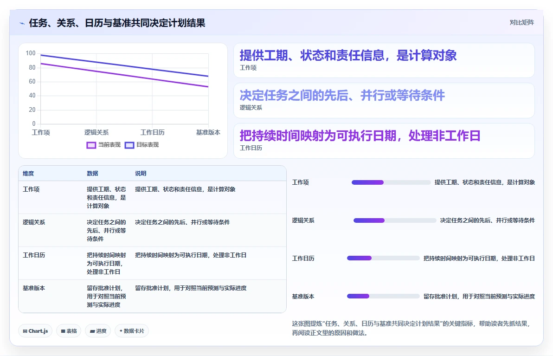553x356 pixels.
Task: Click the footer note starting with 这张图提炼
Action: (x=411, y=328)
